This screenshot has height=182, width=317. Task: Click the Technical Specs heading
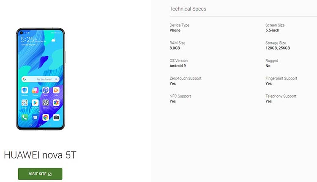point(188,9)
